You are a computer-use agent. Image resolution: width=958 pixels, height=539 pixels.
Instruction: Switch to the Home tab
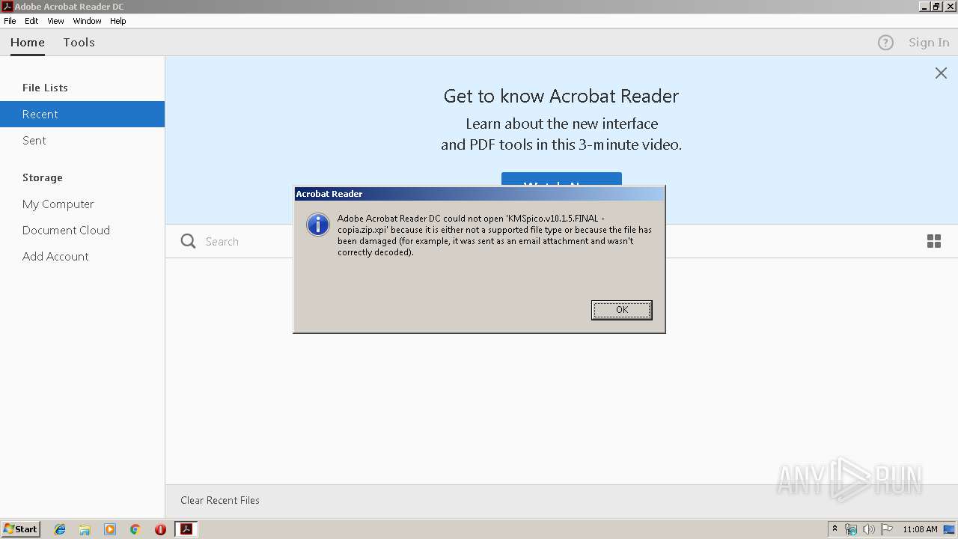click(x=28, y=43)
